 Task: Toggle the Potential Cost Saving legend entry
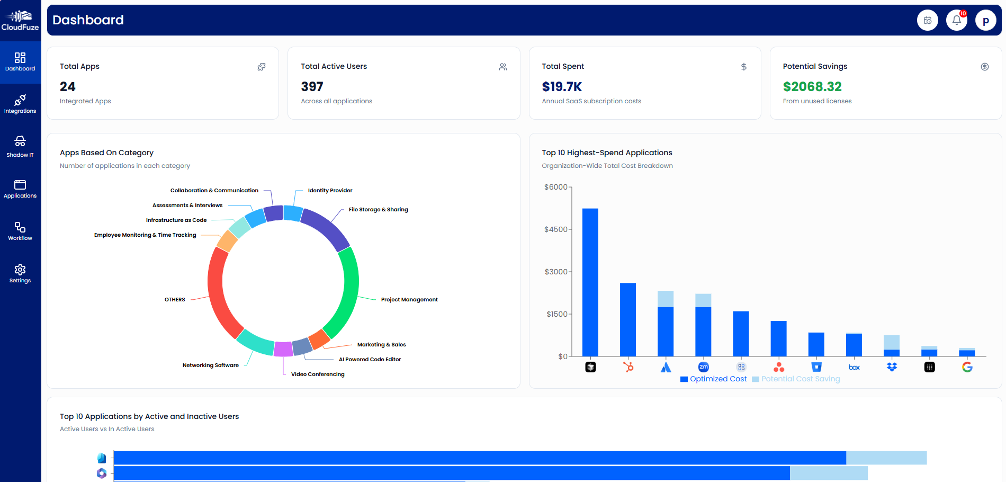(796, 379)
